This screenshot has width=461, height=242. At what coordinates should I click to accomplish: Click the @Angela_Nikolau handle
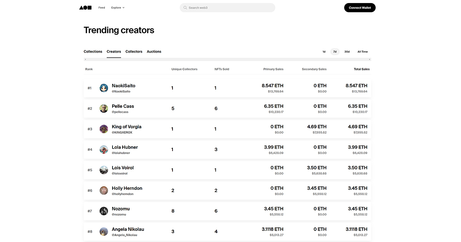pos(124,235)
